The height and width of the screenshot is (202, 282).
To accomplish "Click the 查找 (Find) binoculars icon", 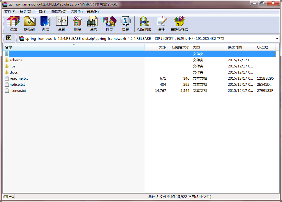I will click(92, 21).
